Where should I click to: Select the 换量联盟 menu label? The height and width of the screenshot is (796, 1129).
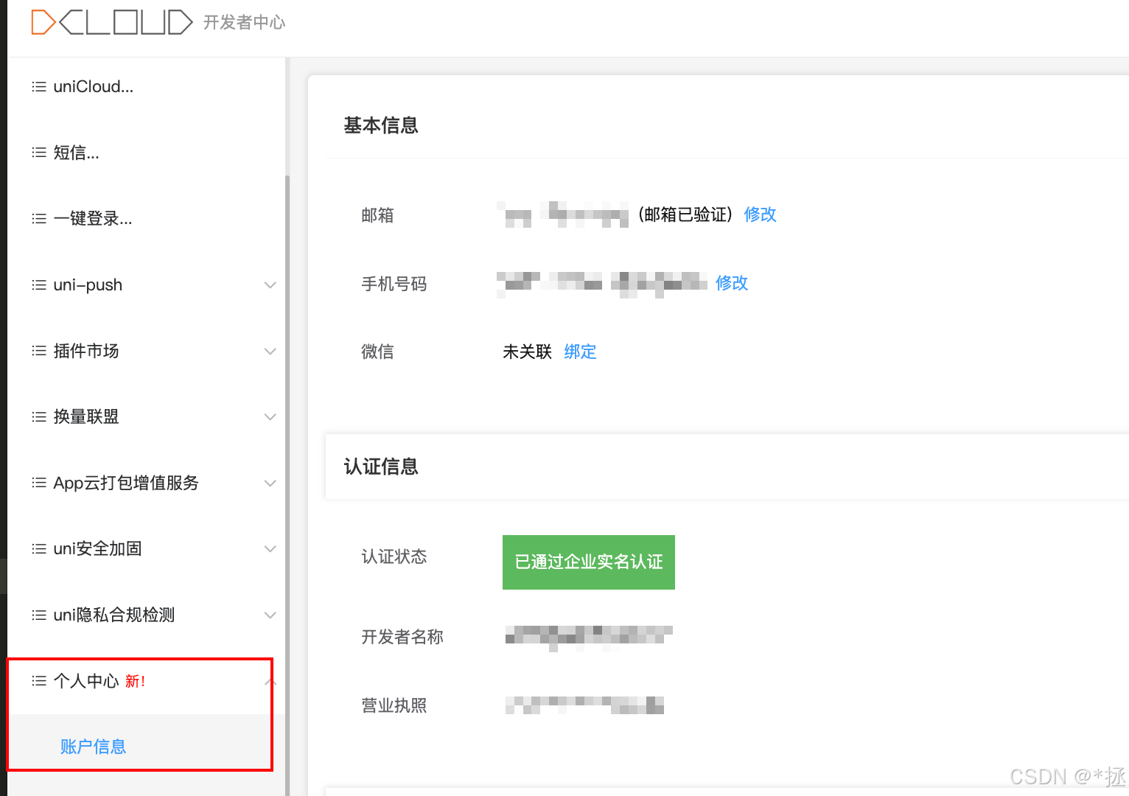pyautogui.click(x=86, y=417)
